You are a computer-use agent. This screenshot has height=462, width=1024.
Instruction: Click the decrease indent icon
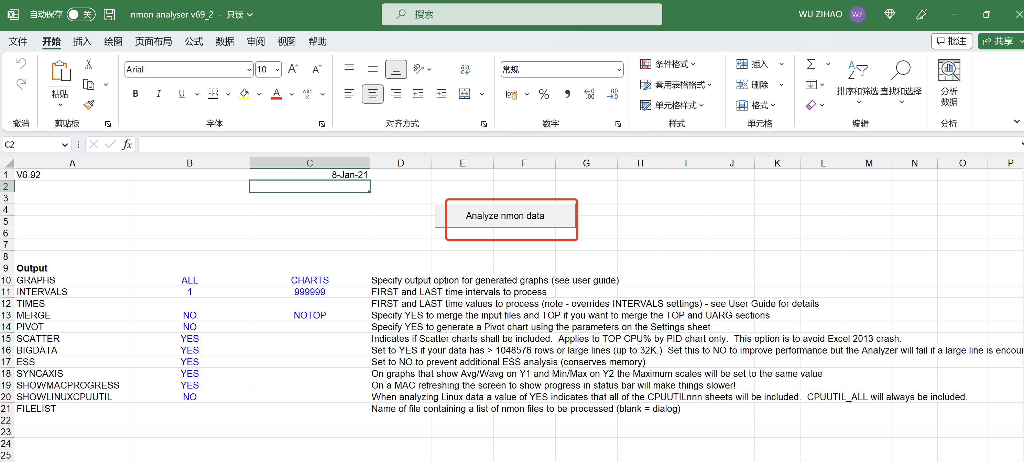coord(418,94)
